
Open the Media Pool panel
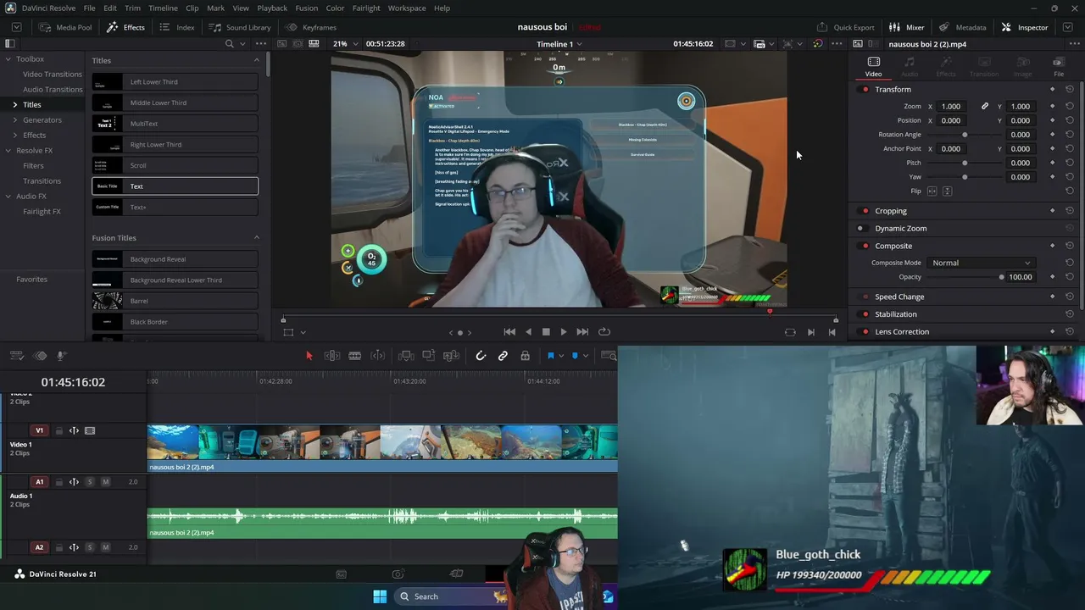click(x=65, y=27)
